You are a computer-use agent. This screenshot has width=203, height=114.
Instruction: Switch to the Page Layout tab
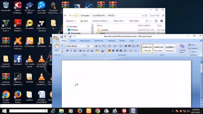point(85,41)
